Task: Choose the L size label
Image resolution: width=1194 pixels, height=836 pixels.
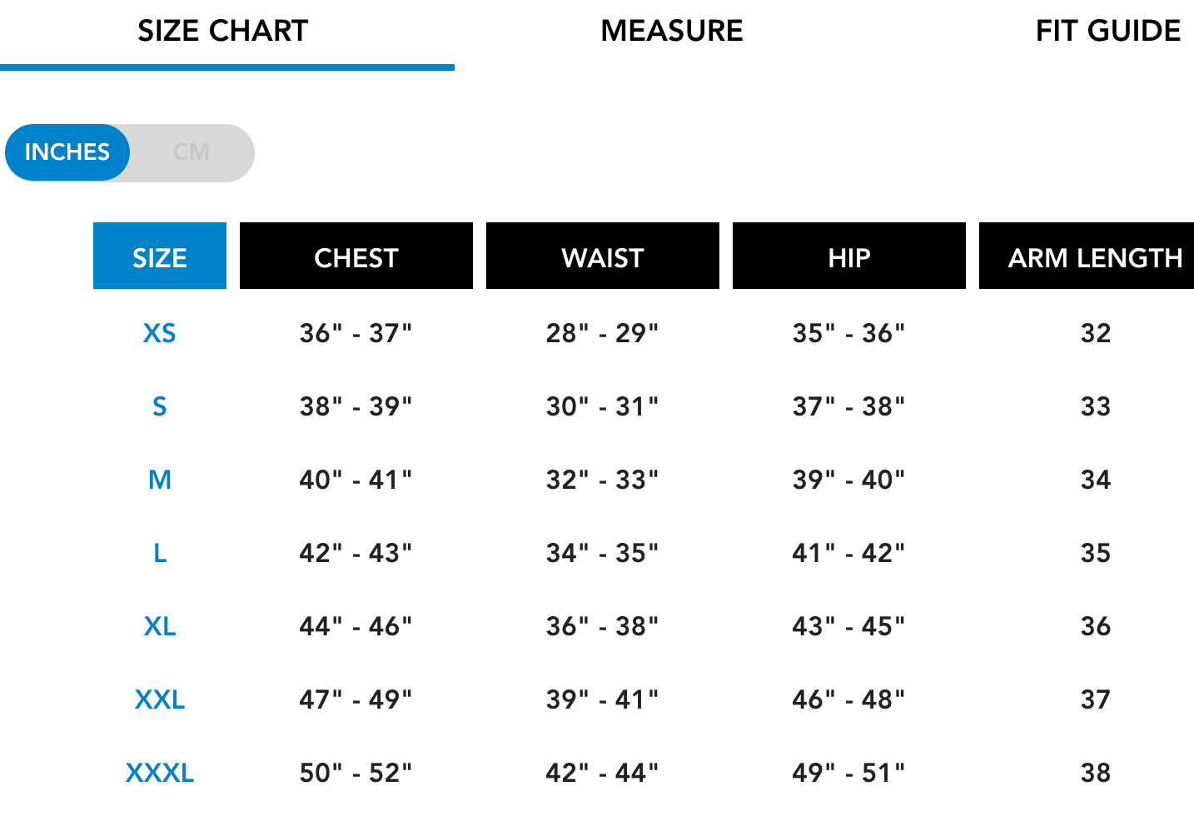Action: tap(160, 553)
